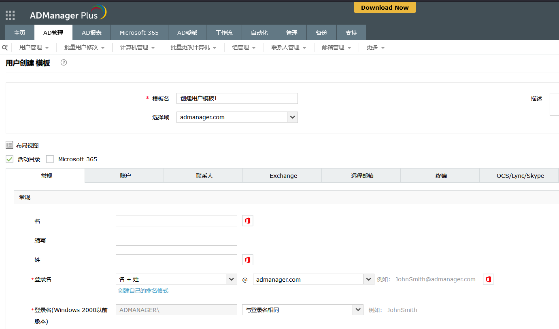
Task: Open the AD报表 tab
Action: pos(91,33)
